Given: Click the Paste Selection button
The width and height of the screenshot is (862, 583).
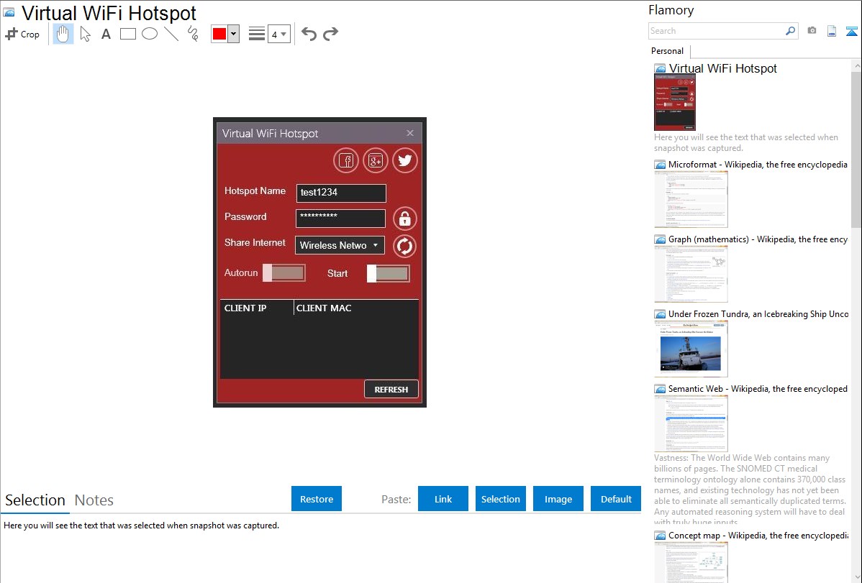Looking at the screenshot, I should pyautogui.click(x=501, y=499).
